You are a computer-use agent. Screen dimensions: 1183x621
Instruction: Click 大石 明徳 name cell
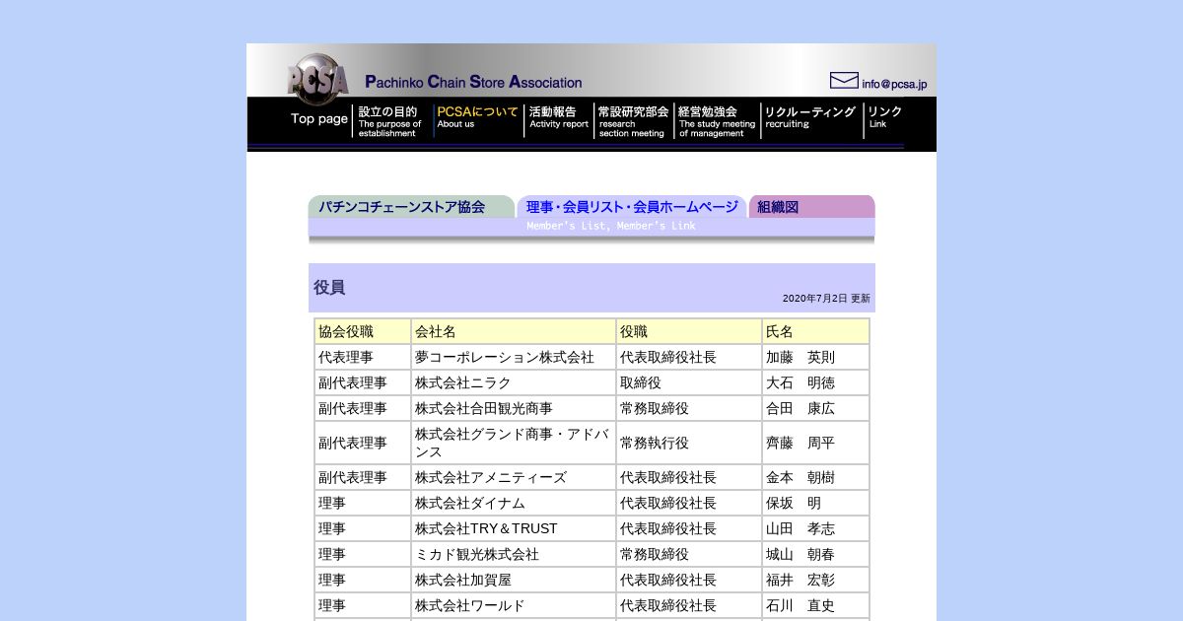pyautogui.click(x=816, y=382)
